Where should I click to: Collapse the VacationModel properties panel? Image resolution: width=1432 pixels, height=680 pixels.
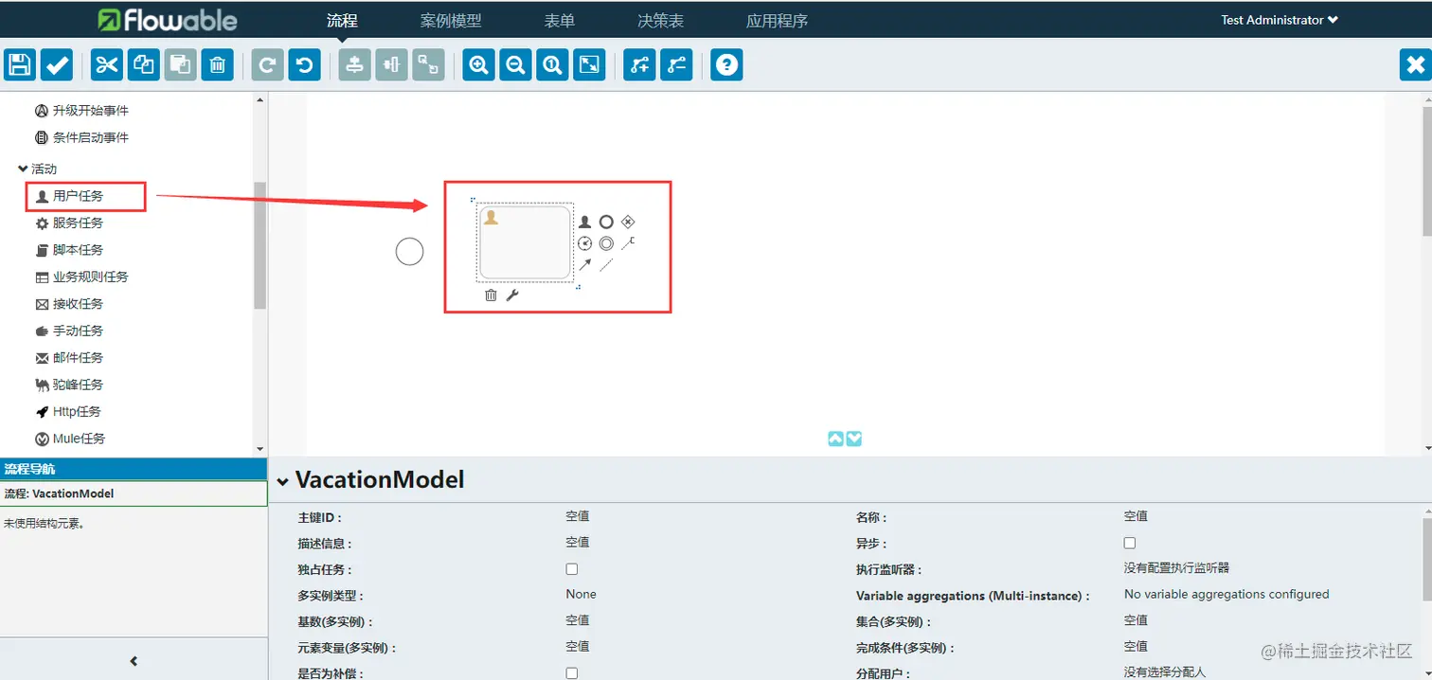coord(282,481)
